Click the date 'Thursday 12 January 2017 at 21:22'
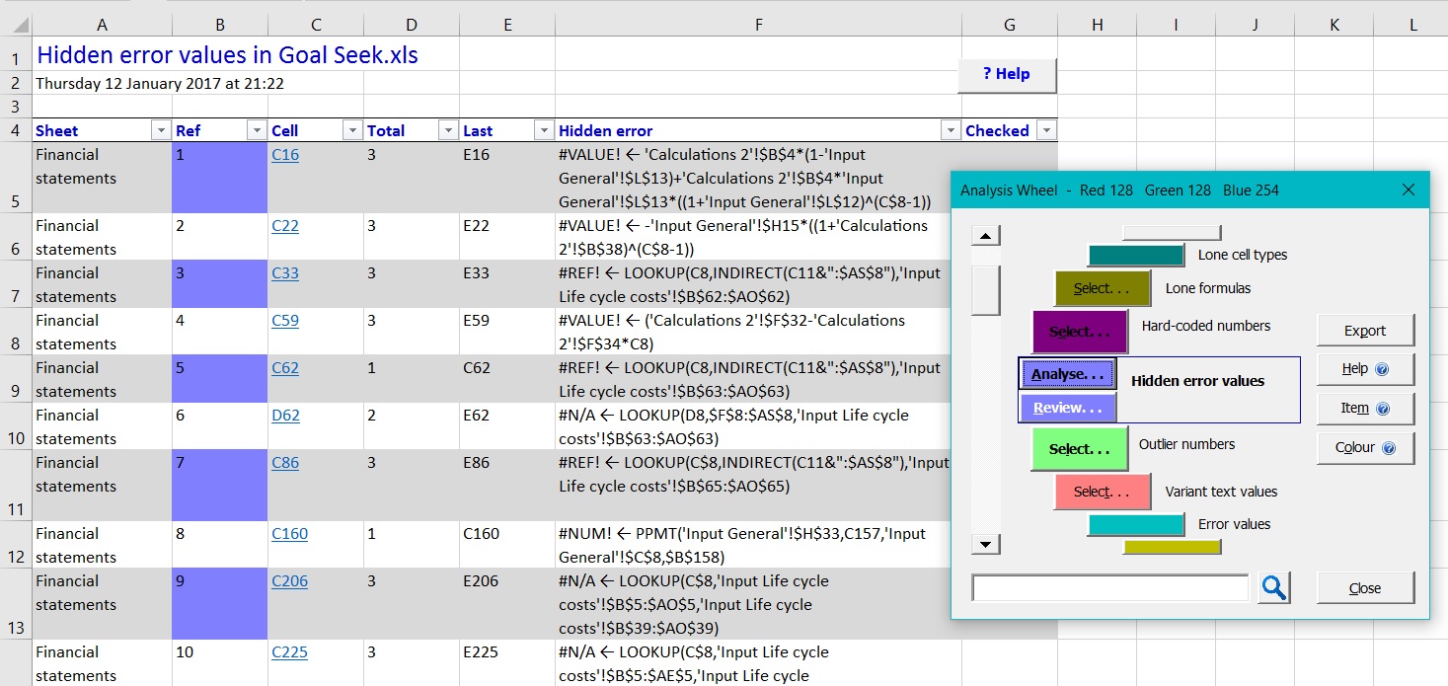Screen dimensions: 1448x686 pos(160,84)
